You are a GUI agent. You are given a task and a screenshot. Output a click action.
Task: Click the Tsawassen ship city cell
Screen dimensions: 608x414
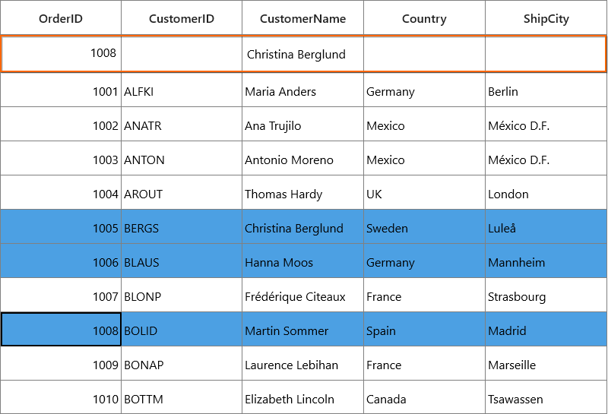546,398
